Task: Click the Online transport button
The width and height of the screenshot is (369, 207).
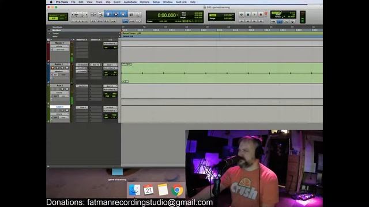Action: pos(242,14)
